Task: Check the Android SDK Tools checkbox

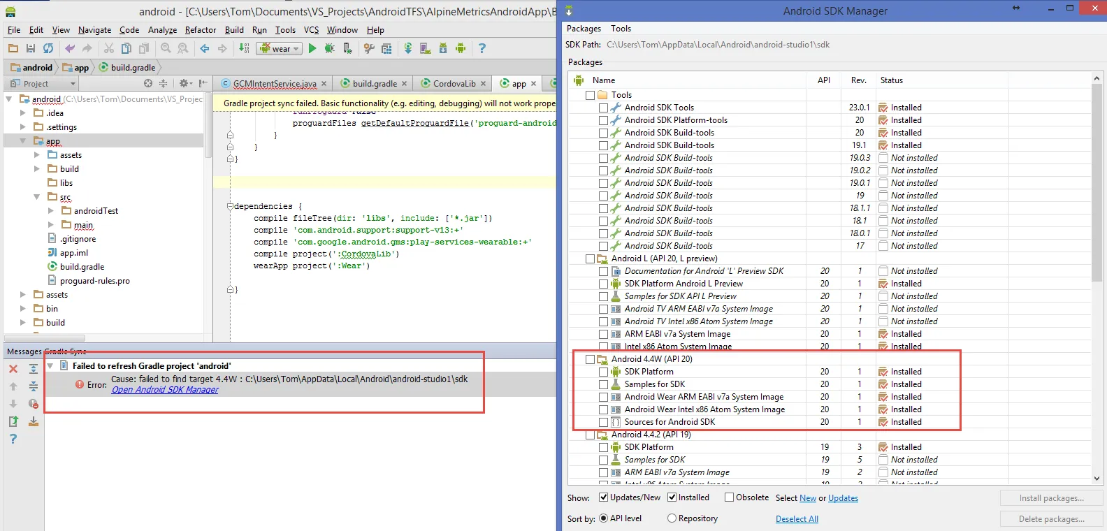Action: coord(603,108)
